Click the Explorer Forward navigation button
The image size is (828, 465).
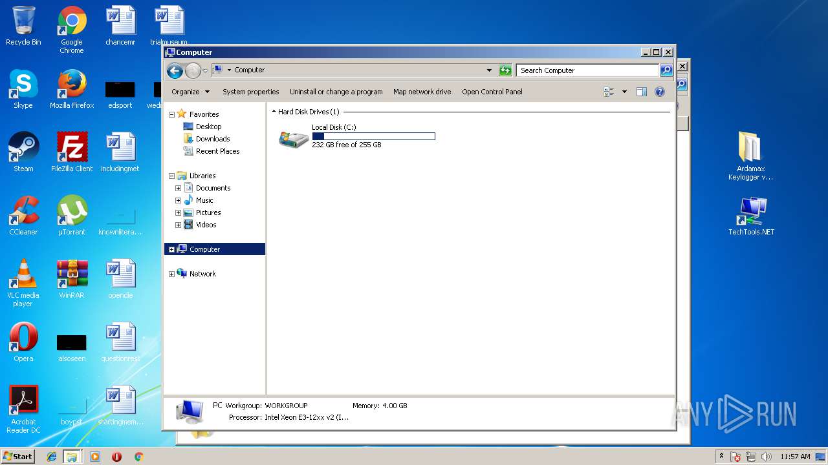193,70
